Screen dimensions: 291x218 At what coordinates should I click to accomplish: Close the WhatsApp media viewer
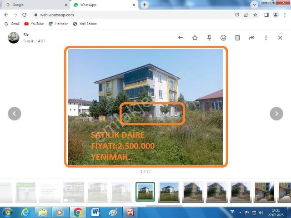[x=280, y=38]
